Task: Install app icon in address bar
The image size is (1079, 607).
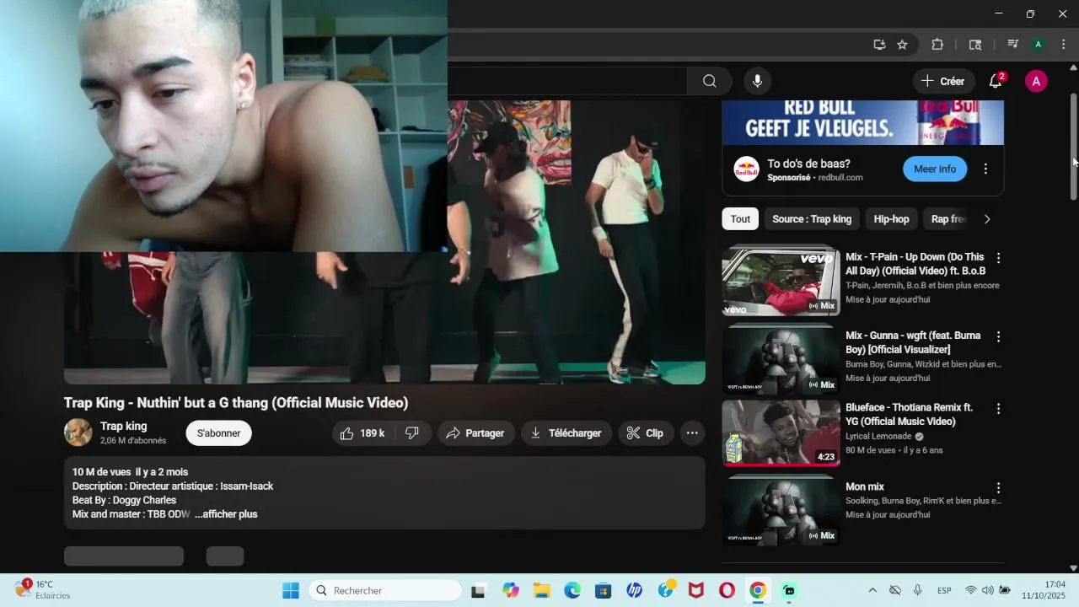Action: click(879, 45)
